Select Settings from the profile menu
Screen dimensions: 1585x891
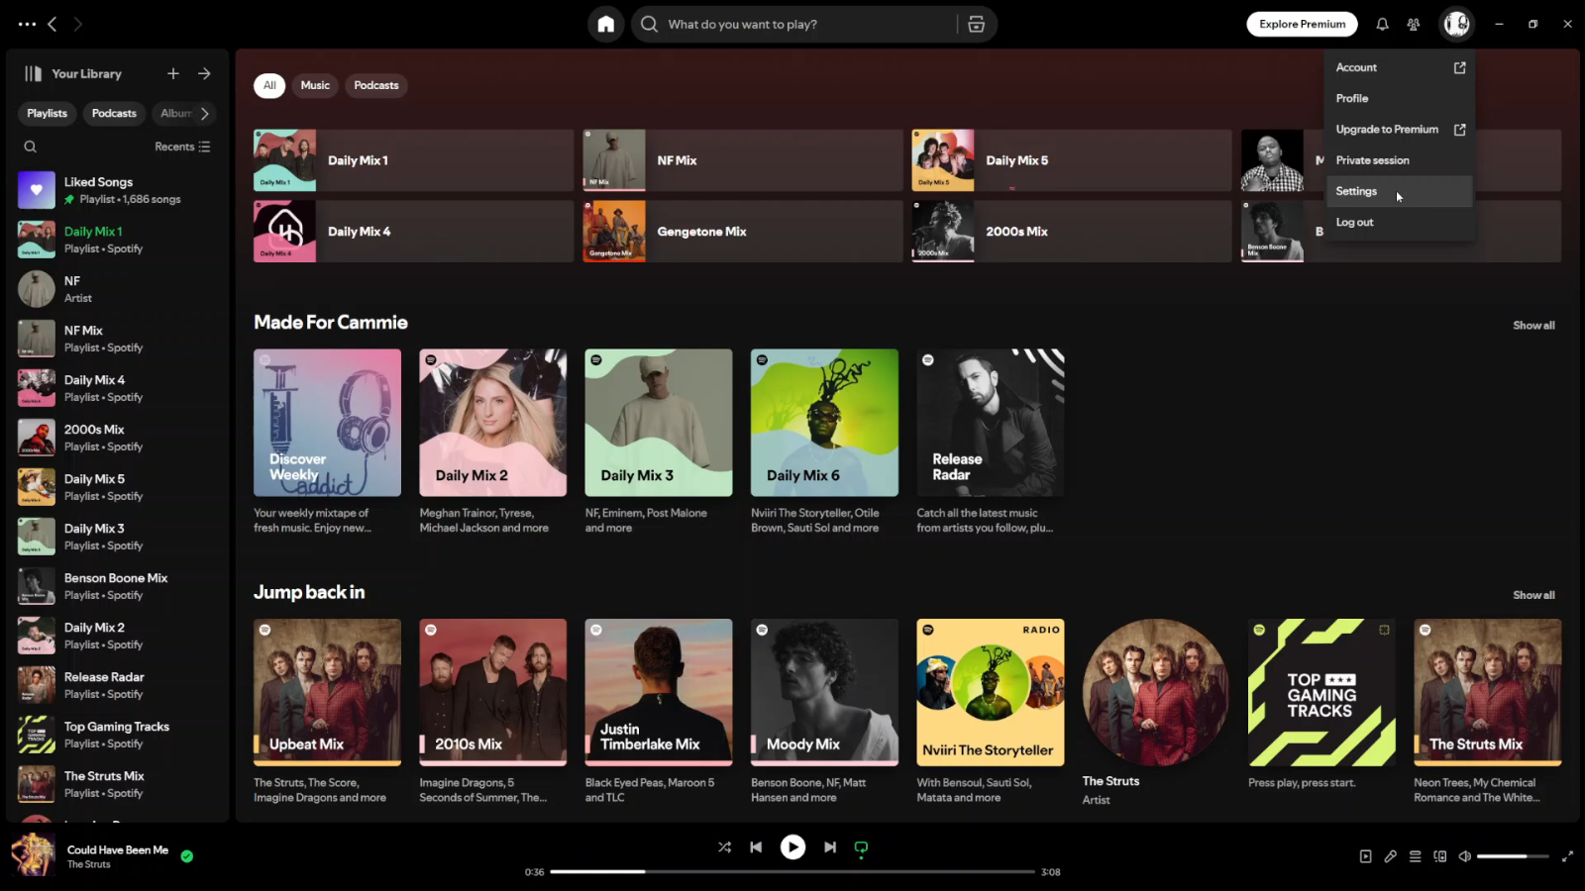click(1356, 191)
